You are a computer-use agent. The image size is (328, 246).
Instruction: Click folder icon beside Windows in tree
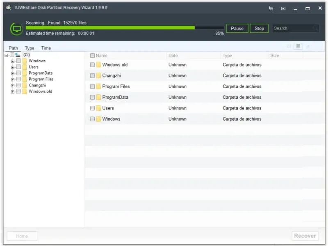(25, 61)
